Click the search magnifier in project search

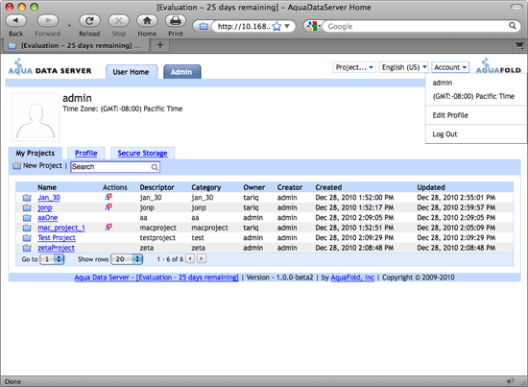point(155,167)
